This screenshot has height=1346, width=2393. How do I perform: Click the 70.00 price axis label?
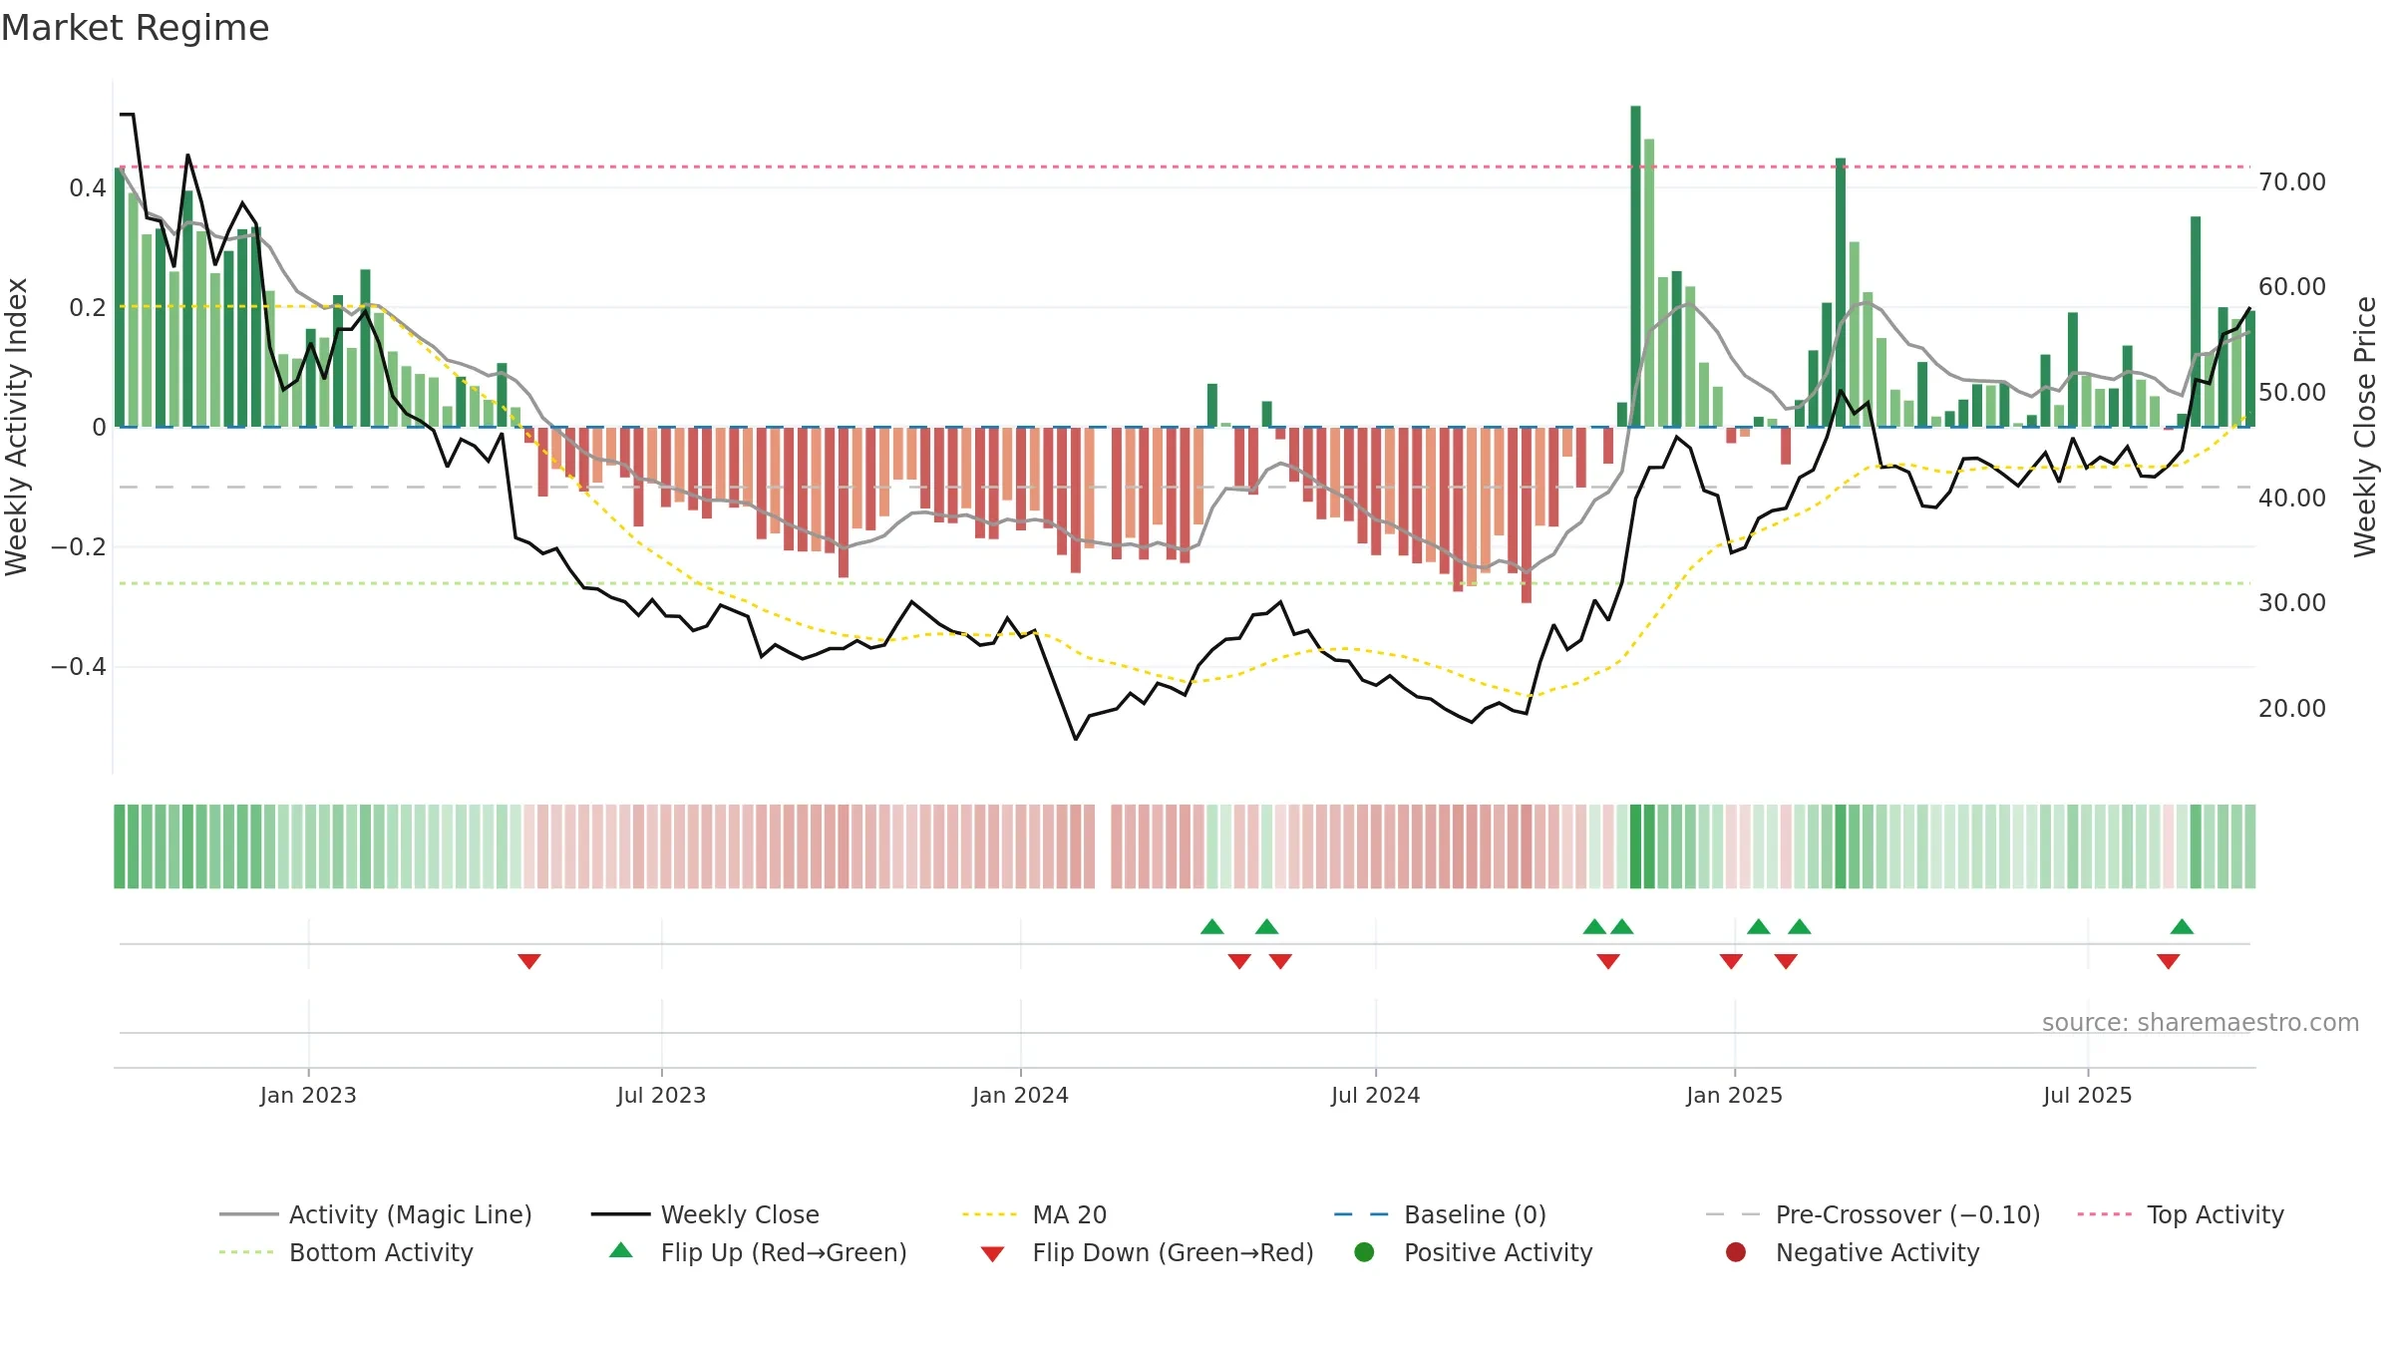[x=2292, y=181]
